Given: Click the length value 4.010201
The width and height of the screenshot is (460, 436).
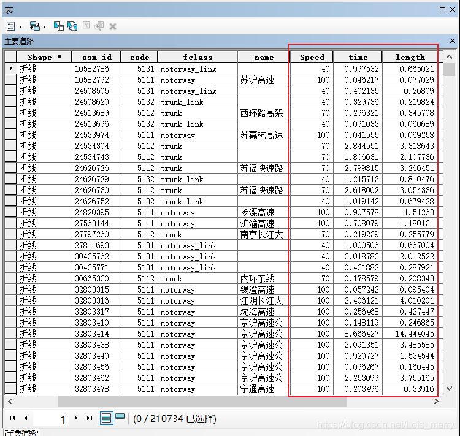Looking at the screenshot, I should point(410,300).
